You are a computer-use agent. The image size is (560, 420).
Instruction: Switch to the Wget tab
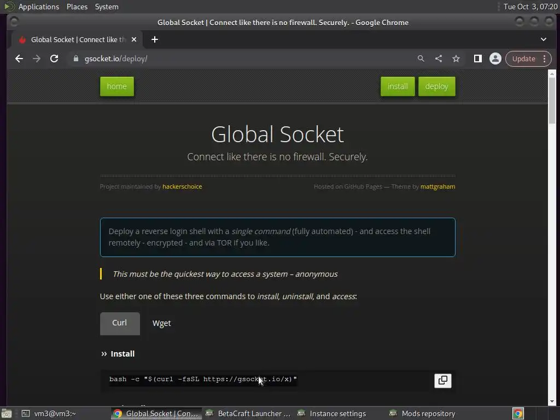point(162,323)
